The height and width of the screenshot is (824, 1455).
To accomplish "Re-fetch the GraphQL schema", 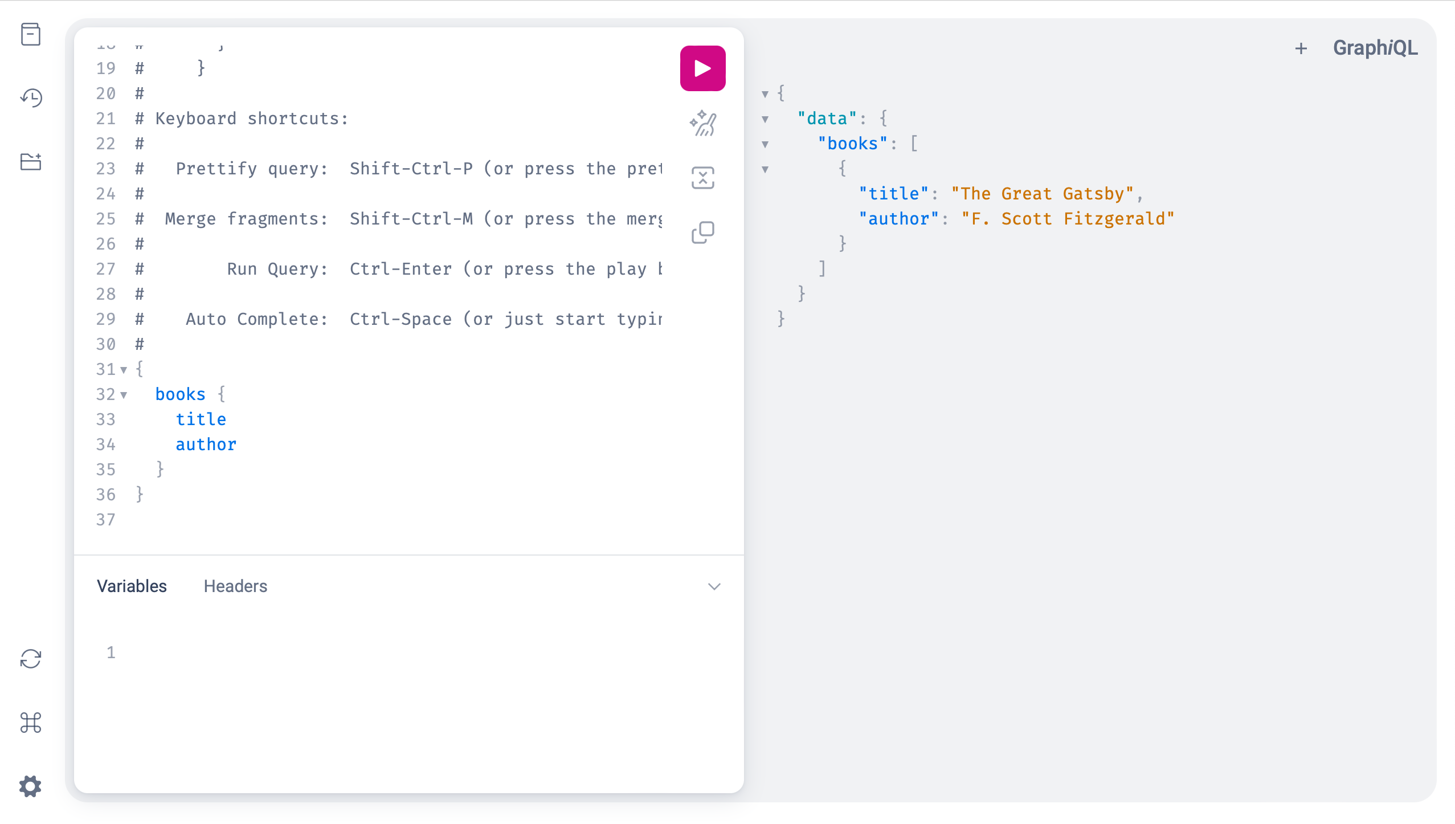I will pos(31,659).
